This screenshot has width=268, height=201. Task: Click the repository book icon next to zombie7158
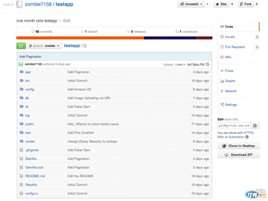click(x=19, y=4)
